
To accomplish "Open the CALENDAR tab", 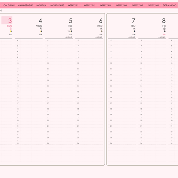I will click(x=9, y=5).
